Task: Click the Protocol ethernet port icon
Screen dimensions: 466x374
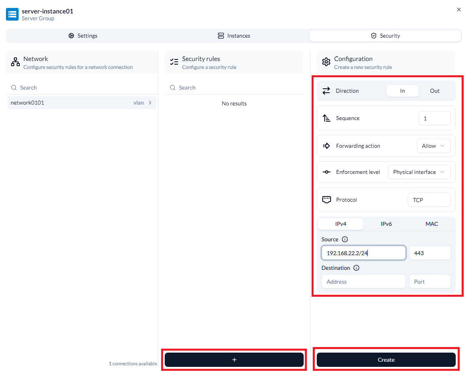Action: point(327,200)
